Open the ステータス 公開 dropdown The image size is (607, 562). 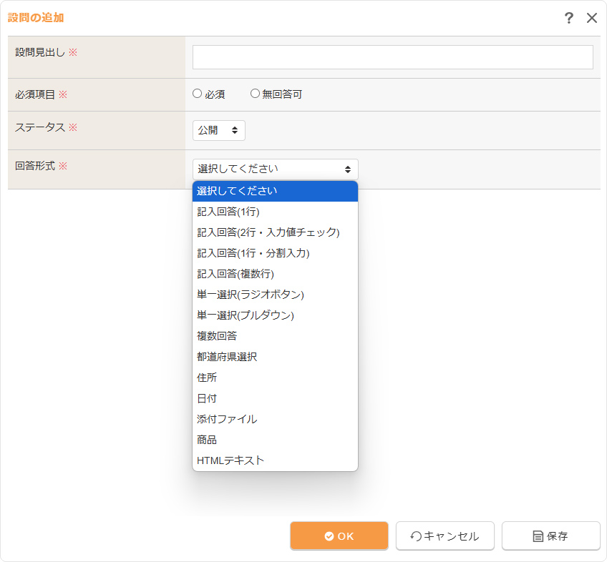(x=218, y=130)
